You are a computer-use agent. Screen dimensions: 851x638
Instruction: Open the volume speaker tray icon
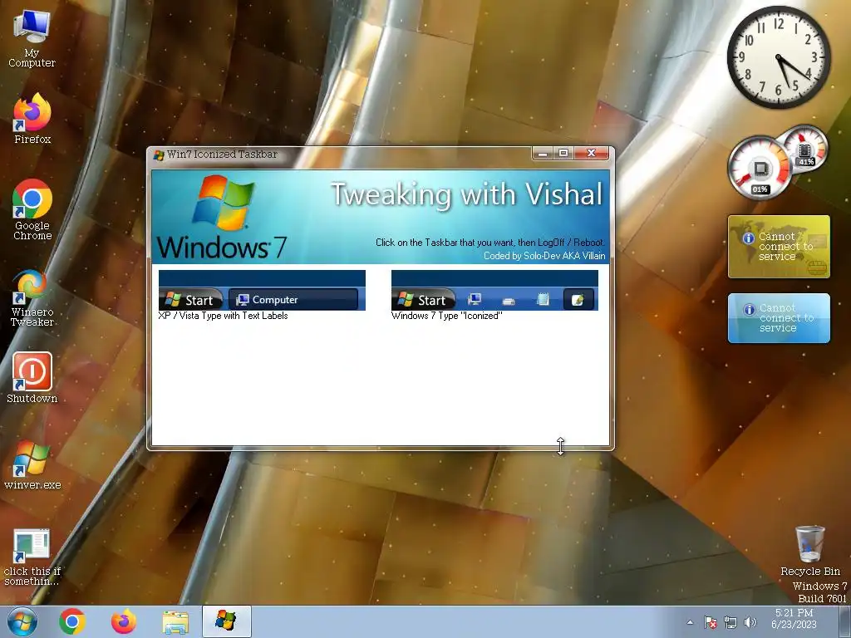click(750, 622)
